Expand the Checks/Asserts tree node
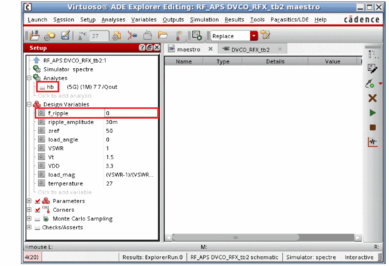The image size is (389, 266). 29,227
